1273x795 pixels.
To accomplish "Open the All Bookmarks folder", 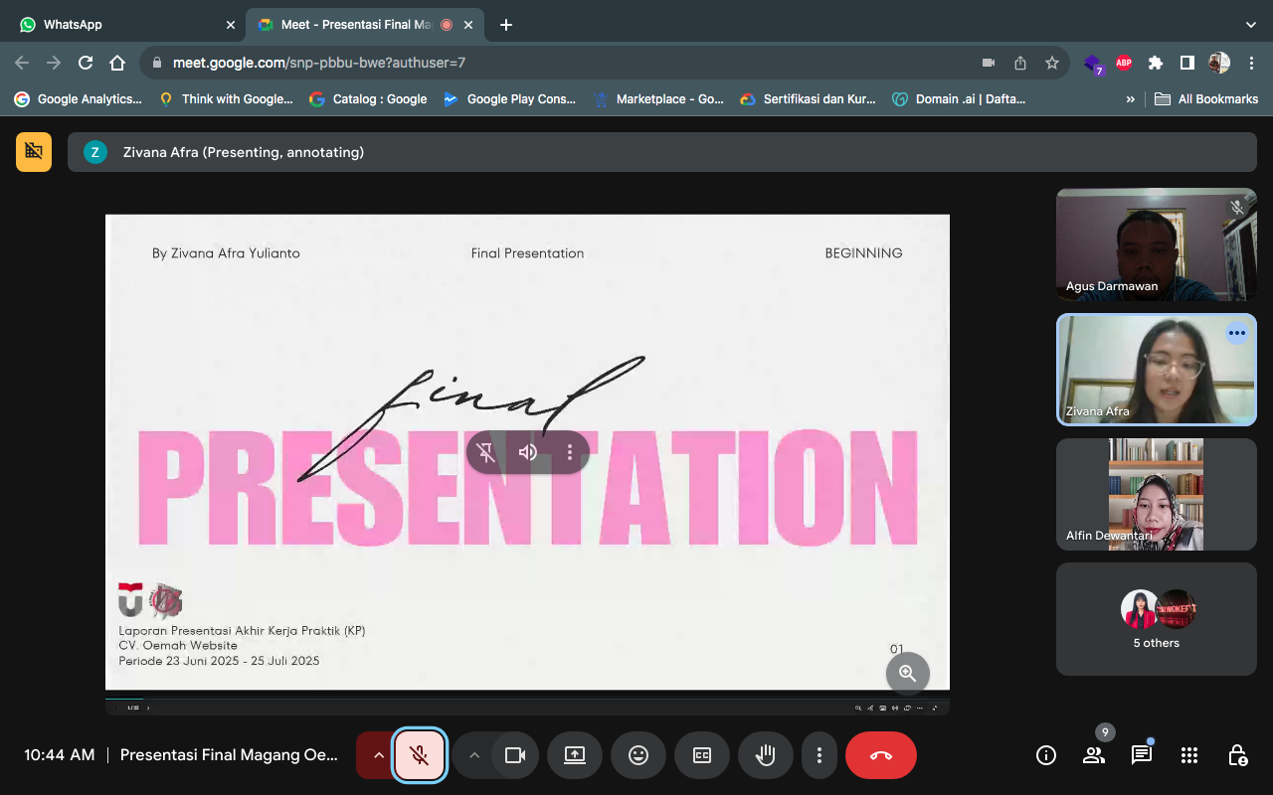I will pyautogui.click(x=1206, y=98).
